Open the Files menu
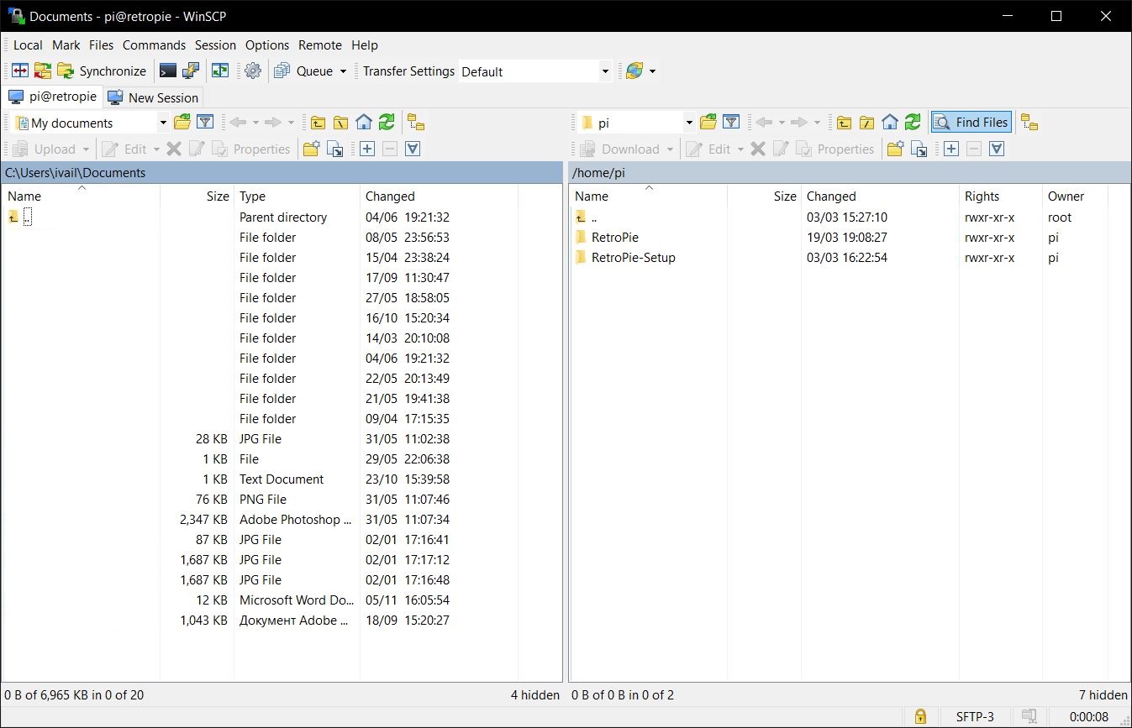 (101, 45)
